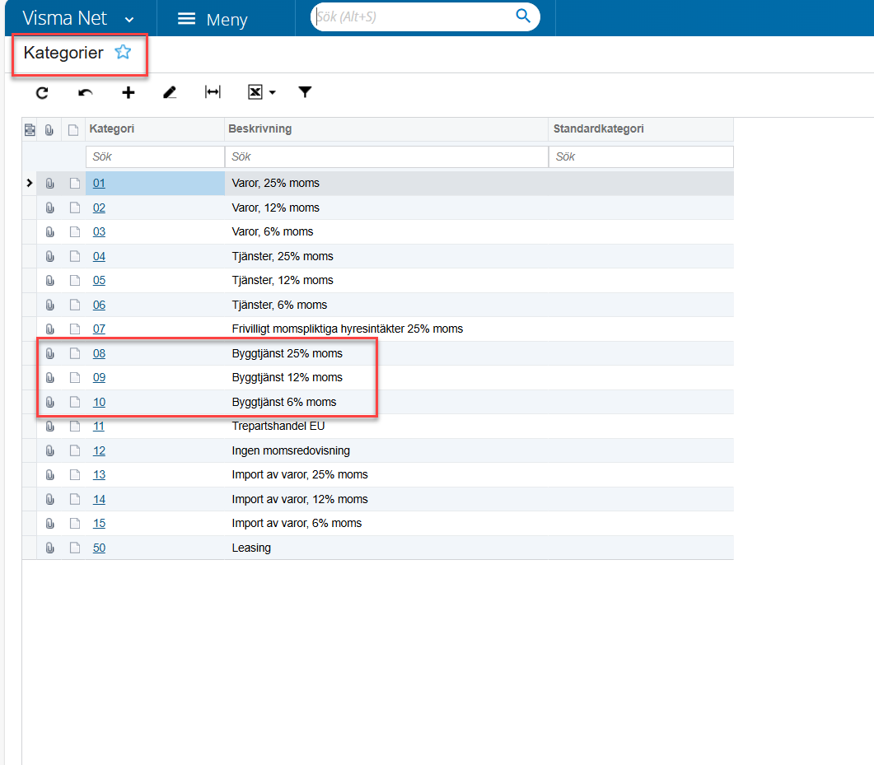This screenshot has width=874, height=765.
Task: Click the search magnifier icon
Action: pyautogui.click(x=523, y=16)
